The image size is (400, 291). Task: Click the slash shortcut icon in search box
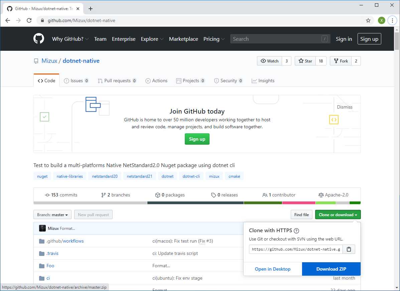tap(324, 39)
